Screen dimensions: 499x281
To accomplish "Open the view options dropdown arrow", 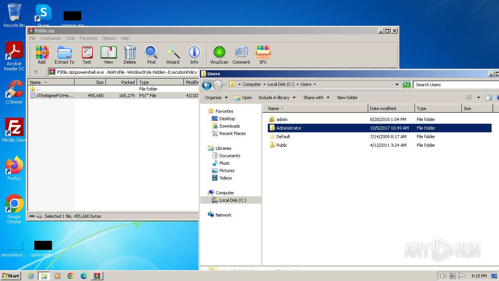I will [478, 98].
